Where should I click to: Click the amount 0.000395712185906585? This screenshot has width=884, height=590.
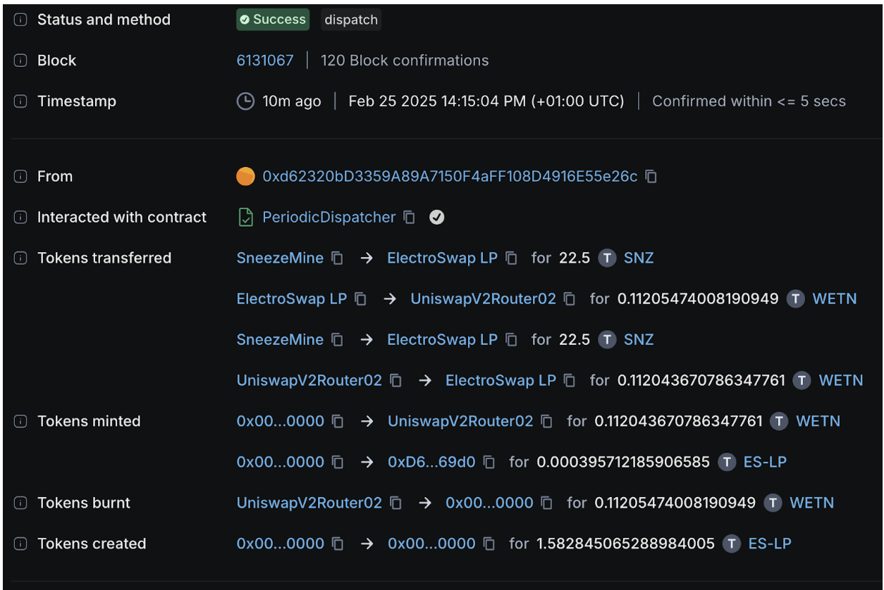click(623, 462)
